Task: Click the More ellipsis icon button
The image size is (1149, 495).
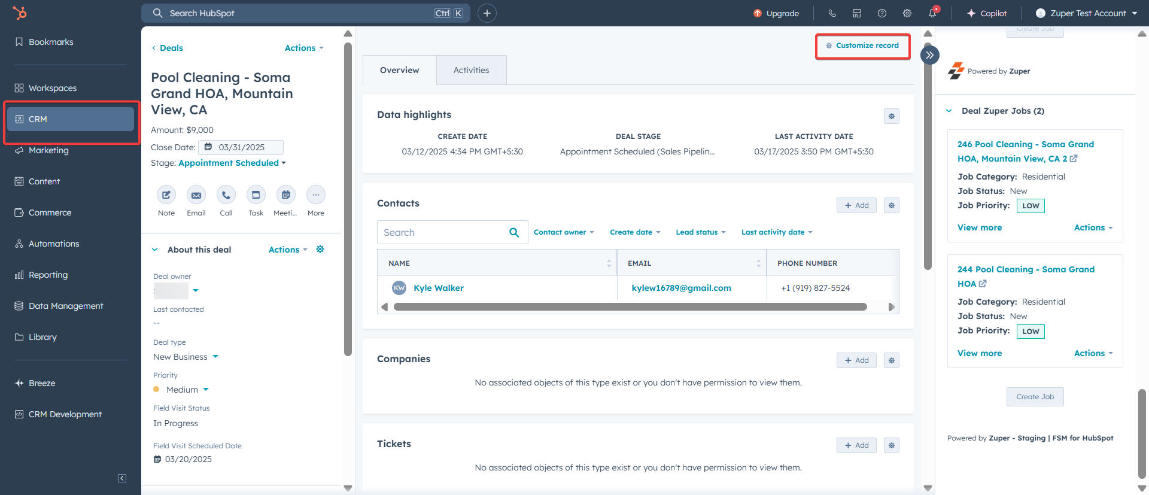Action: click(316, 195)
